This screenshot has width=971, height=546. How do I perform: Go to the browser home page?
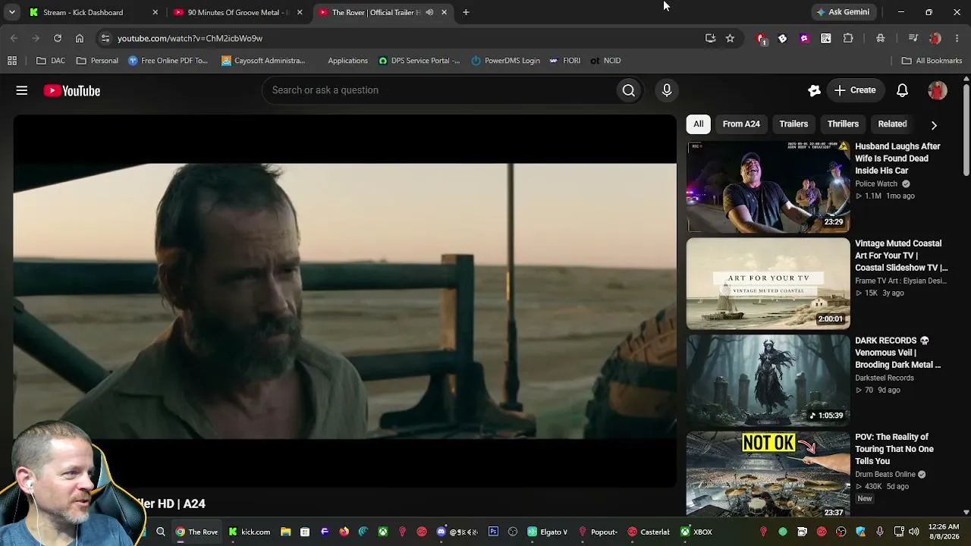click(x=80, y=38)
